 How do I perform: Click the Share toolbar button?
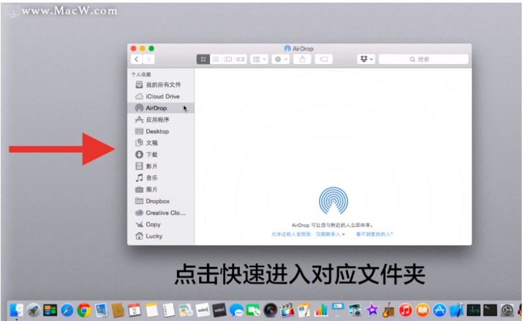pos(302,59)
